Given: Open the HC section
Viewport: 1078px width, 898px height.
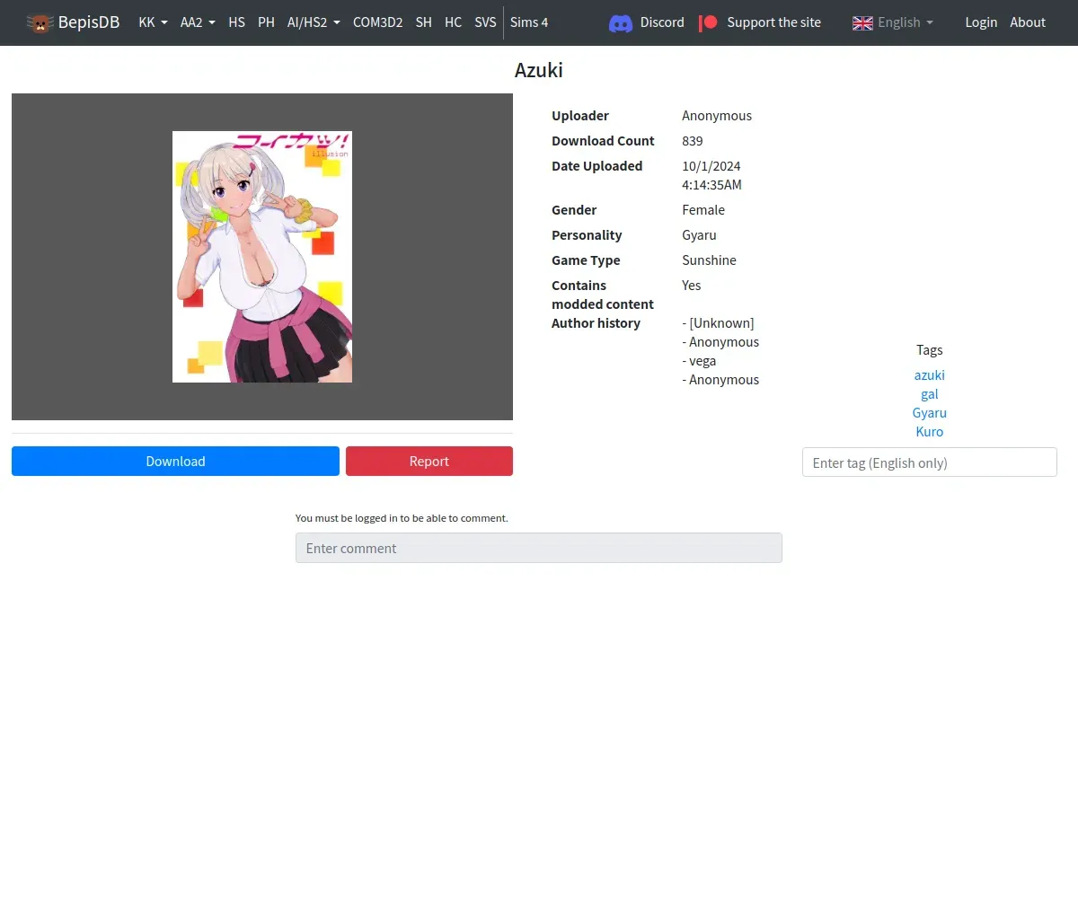Looking at the screenshot, I should (x=453, y=22).
